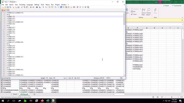The width and height of the screenshot is (184, 103).
Task: Select column S header in Excel
Action: tap(162, 28)
